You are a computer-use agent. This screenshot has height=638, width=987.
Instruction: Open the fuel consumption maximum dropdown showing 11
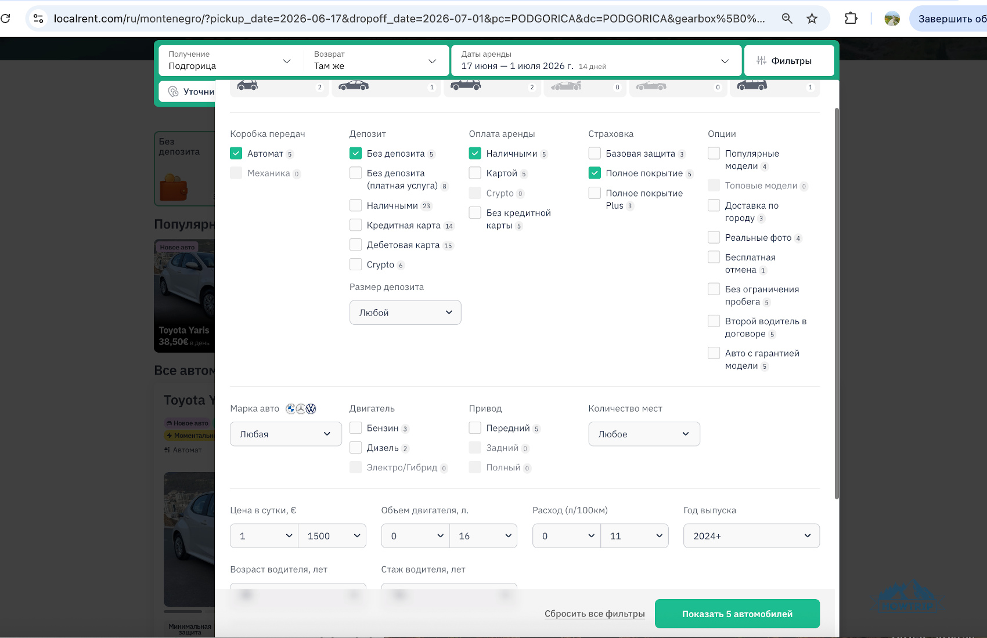[635, 536]
